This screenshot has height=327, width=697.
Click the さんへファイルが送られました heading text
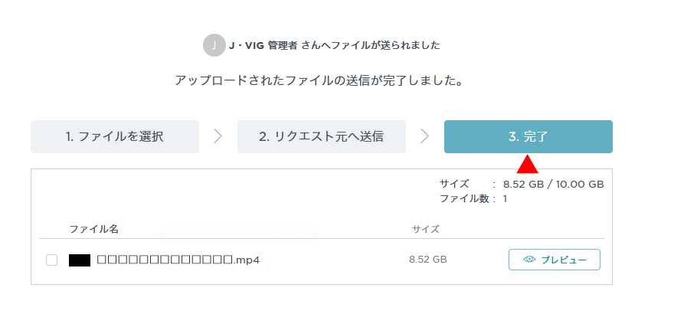tap(371, 45)
